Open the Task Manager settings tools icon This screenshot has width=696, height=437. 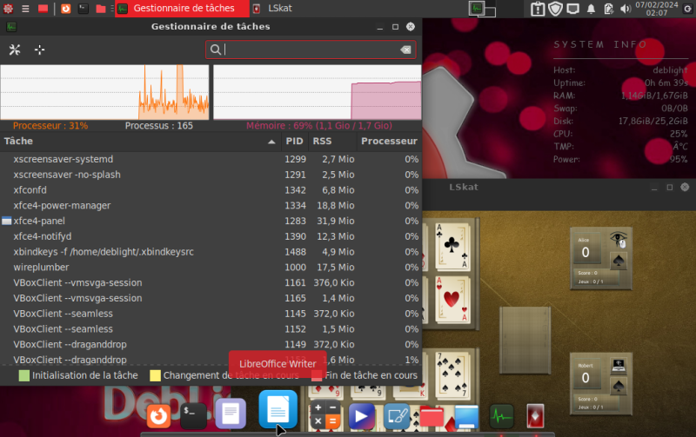14,50
